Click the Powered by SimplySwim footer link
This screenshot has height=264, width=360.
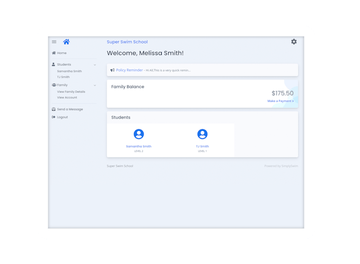coord(281,166)
